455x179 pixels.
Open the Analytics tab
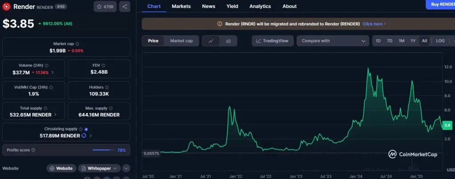pos(260,6)
